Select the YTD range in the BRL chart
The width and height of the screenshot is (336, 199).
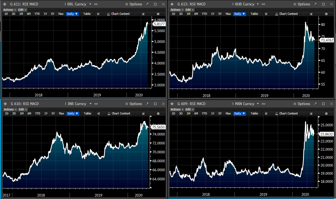[x=37, y=14]
